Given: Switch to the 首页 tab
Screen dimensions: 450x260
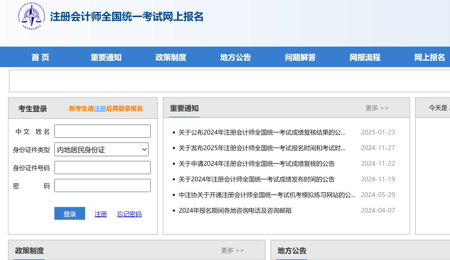Looking at the screenshot, I should coord(41,57).
